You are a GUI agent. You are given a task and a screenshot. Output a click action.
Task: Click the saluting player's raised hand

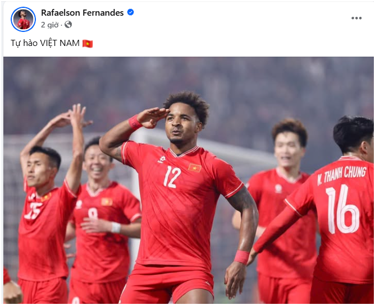coord(152,117)
